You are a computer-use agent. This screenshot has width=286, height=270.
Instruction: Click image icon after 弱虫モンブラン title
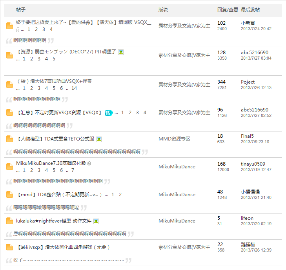tap(121, 52)
